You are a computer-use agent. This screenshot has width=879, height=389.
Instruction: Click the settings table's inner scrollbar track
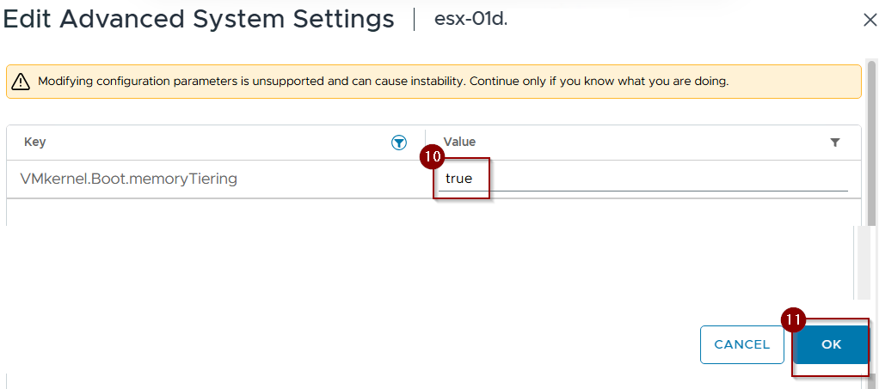point(857,262)
